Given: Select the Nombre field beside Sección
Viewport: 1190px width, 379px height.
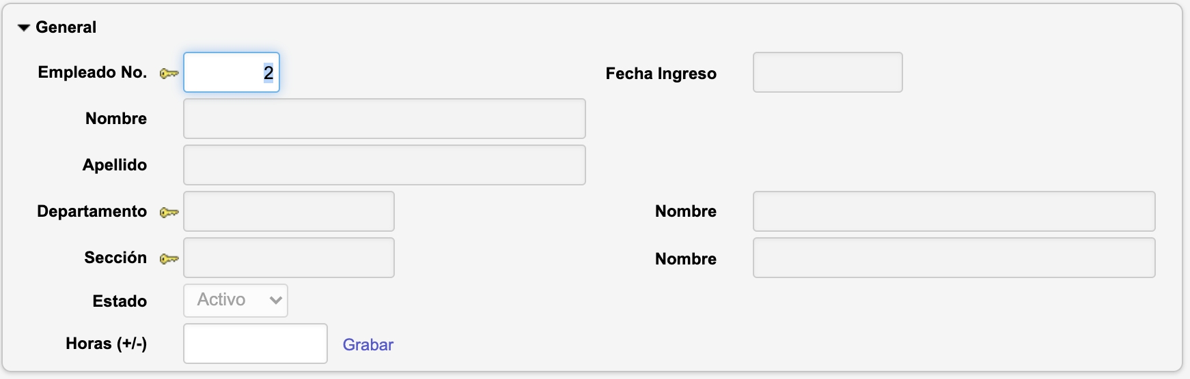Looking at the screenshot, I should coord(954,258).
